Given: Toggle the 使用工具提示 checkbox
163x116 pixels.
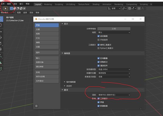Looking at the screenshot, I should pyautogui.click(x=99, y=45).
